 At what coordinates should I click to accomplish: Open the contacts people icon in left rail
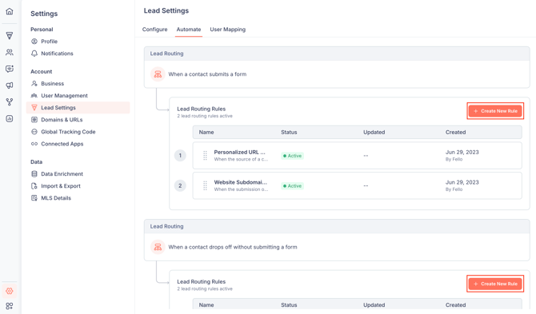point(10,52)
